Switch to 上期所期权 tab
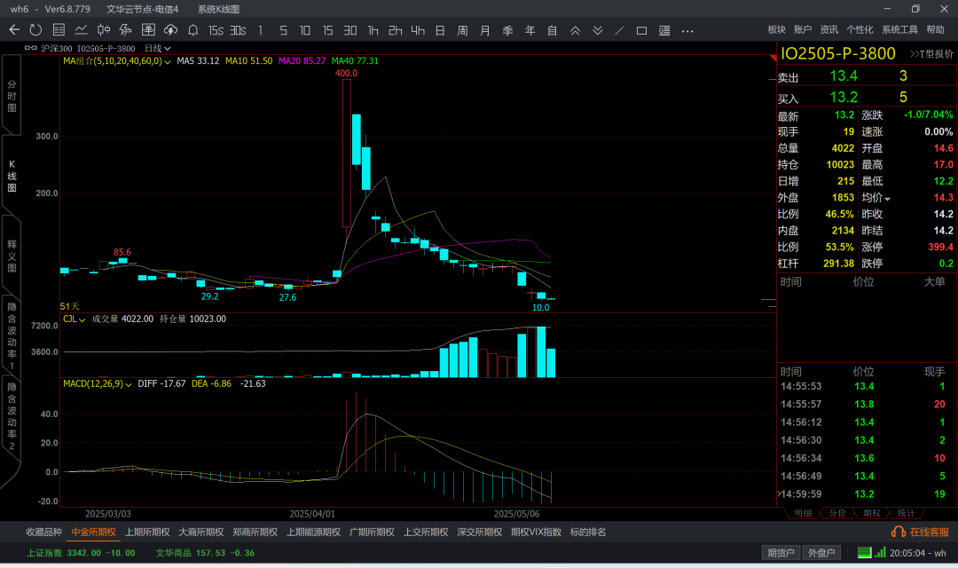The width and height of the screenshot is (958, 568). coord(147,532)
